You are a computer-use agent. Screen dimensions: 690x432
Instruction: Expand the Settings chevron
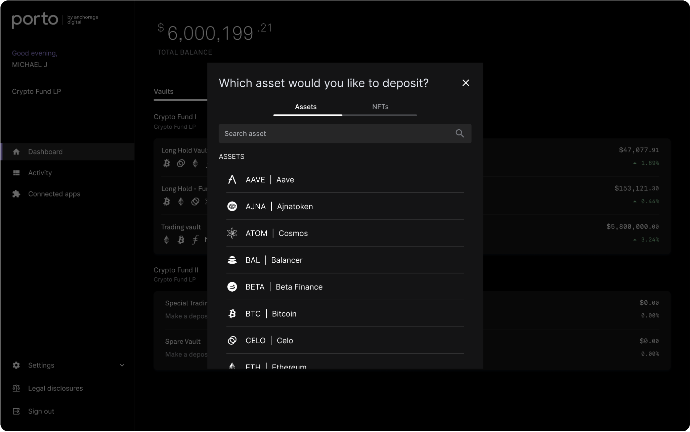coord(122,365)
